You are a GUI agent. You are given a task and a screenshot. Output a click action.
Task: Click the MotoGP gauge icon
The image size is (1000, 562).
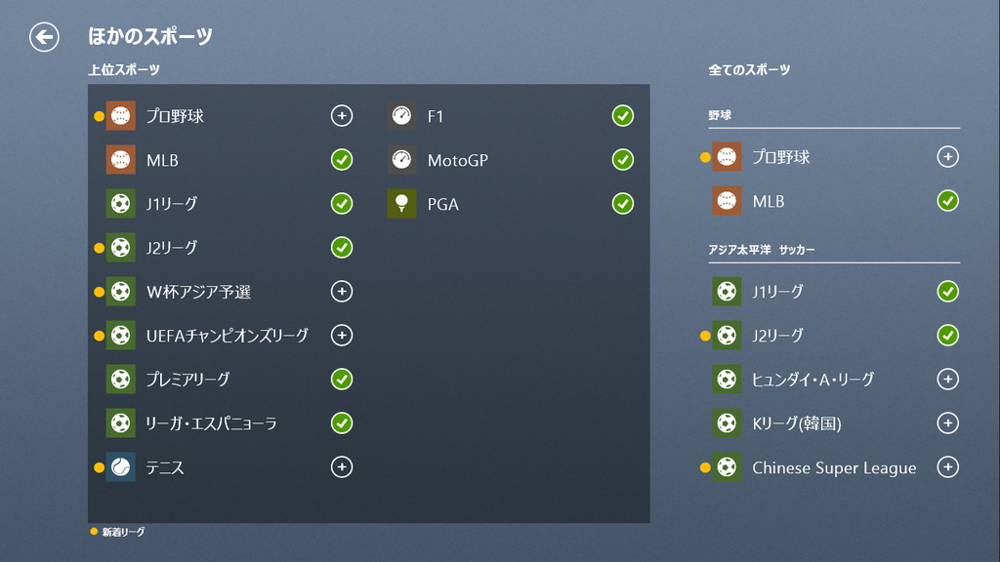point(401,160)
